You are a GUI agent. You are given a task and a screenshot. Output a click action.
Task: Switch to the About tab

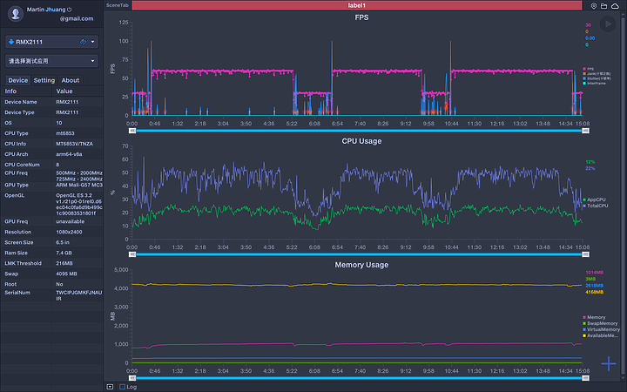click(x=71, y=80)
